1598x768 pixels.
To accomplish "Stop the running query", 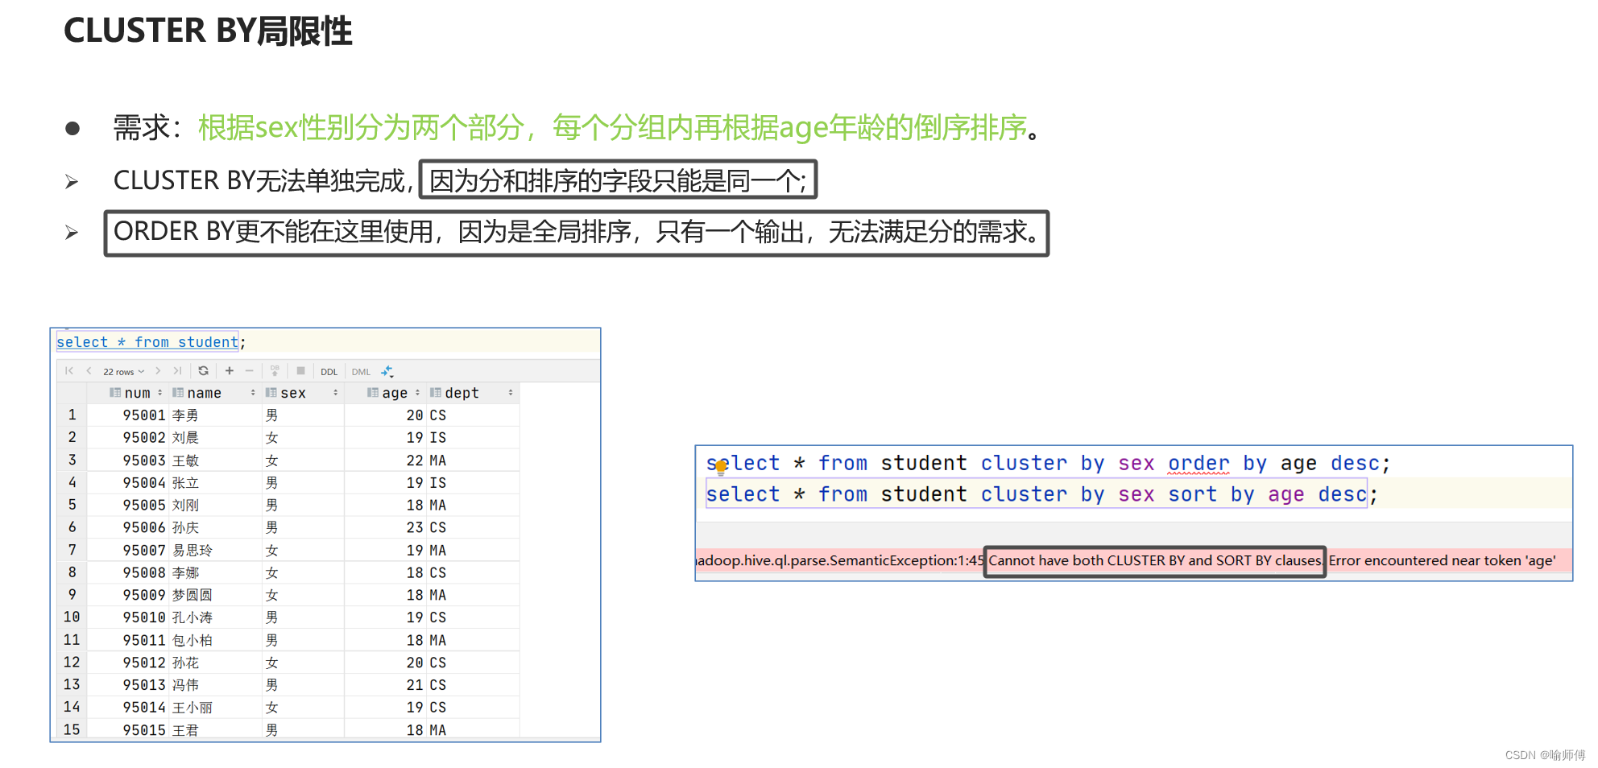I will [x=300, y=371].
